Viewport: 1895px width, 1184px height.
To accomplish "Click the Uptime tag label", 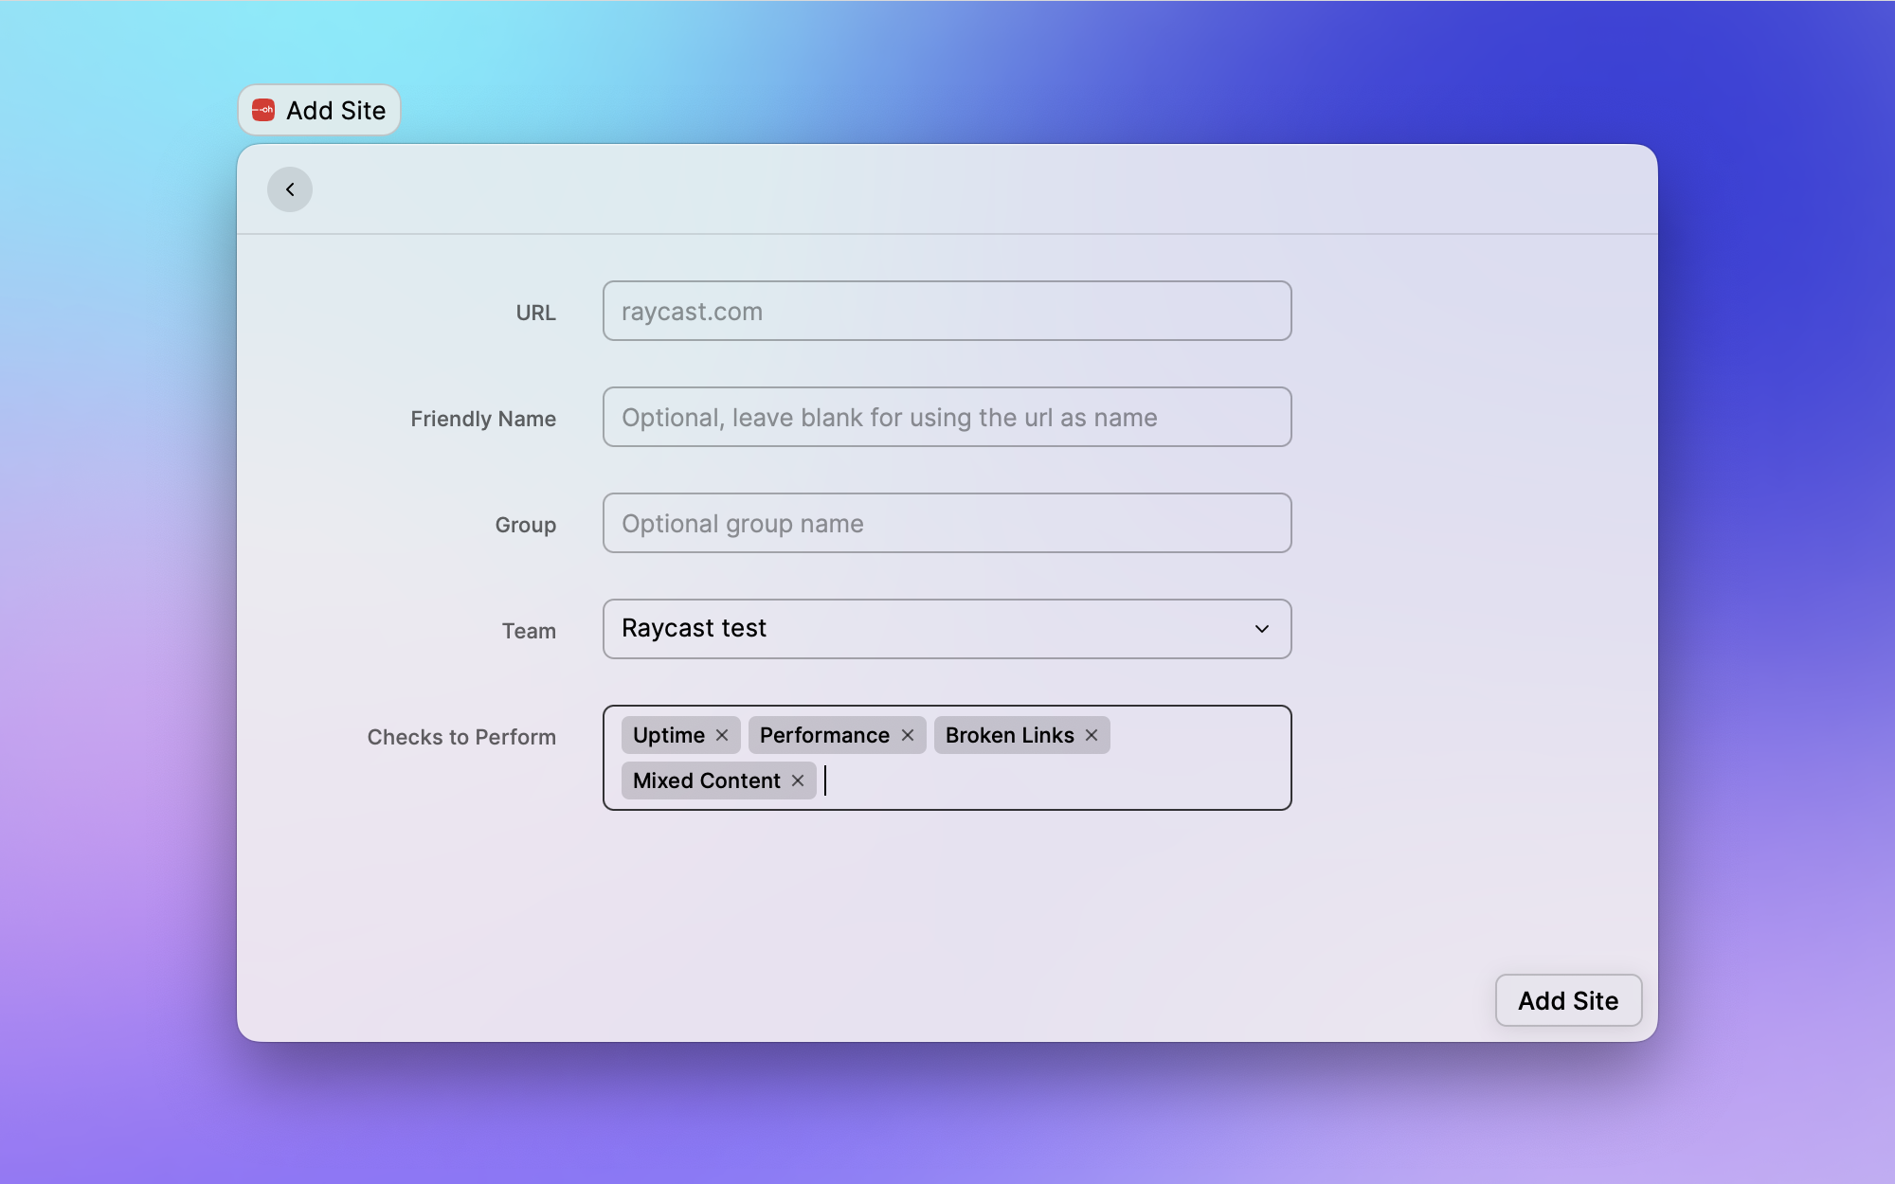I will point(669,735).
